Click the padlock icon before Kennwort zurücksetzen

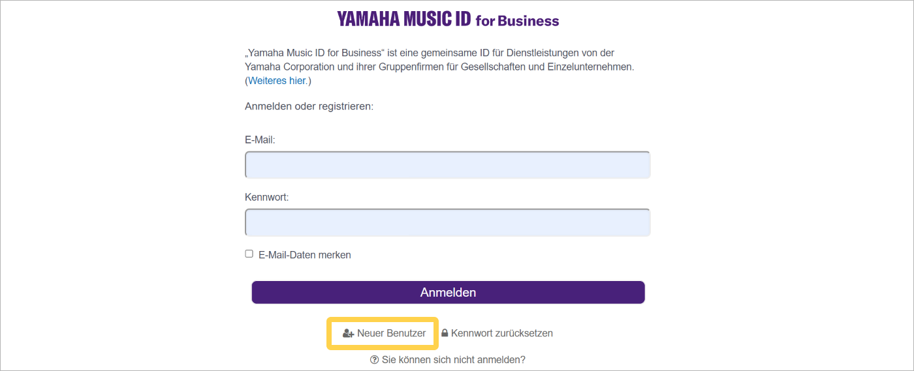point(445,333)
